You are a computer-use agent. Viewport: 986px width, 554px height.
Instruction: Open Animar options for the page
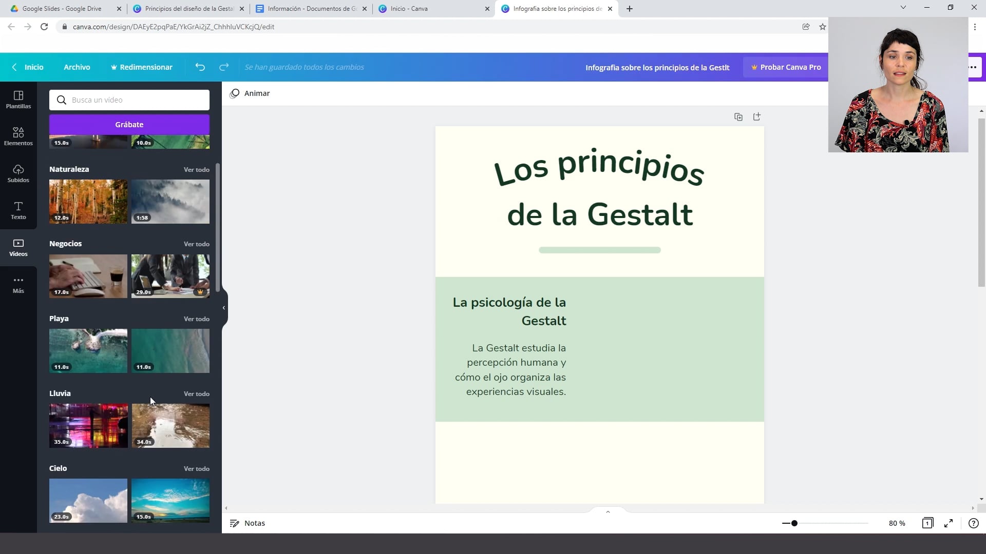[250, 93]
